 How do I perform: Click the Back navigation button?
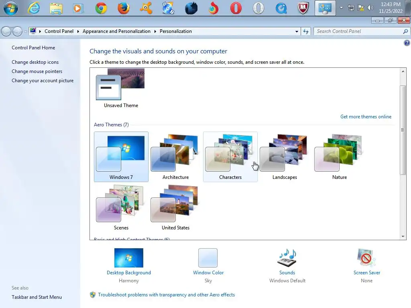6,31
